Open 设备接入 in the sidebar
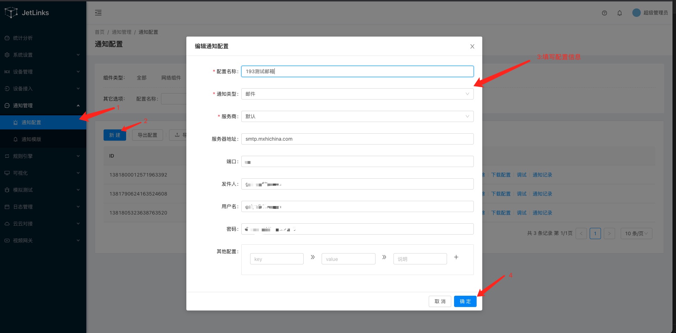676x333 pixels. click(22, 89)
